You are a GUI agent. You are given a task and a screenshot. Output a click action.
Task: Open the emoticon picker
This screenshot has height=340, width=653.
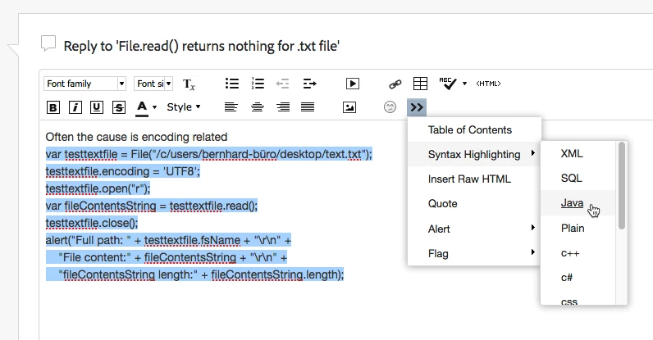(390, 107)
